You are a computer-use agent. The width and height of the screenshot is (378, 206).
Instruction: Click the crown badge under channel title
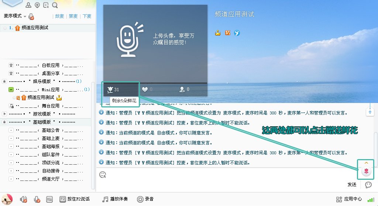tap(218, 33)
